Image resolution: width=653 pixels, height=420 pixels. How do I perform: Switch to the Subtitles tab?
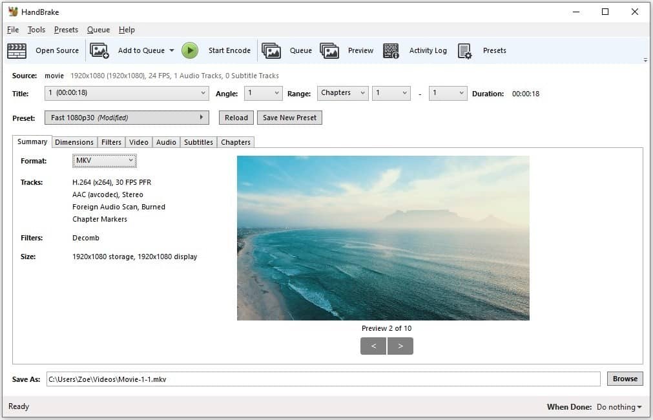[x=198, y=142]
